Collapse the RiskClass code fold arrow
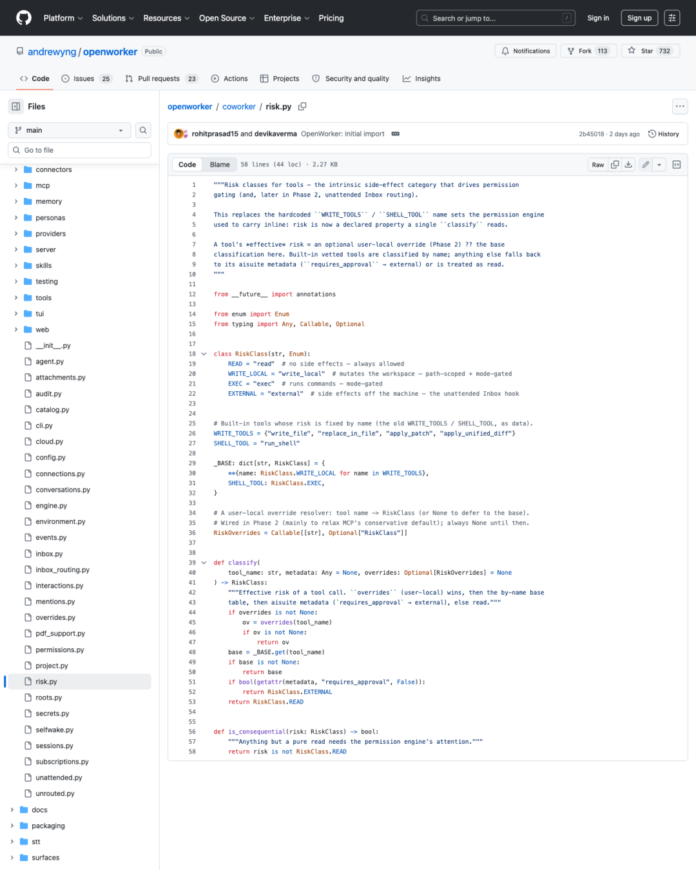 pos(204,354)
